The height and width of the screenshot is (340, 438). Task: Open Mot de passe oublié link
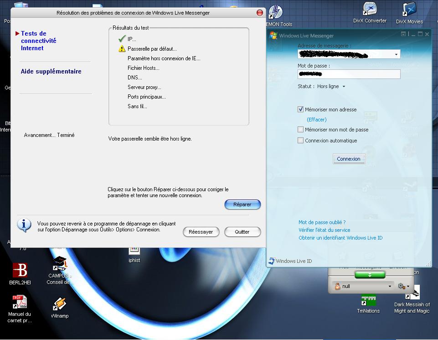click(x=322, y=222)
